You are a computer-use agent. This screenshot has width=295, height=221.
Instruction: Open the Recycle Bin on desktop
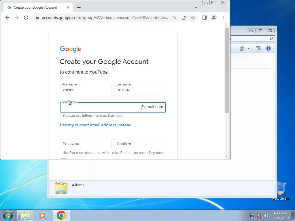[x=281, y=191]
